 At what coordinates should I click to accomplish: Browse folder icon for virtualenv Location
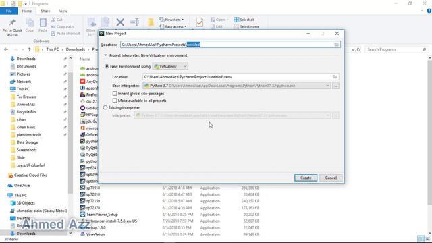pyautogui.click(x=335, y=77)
